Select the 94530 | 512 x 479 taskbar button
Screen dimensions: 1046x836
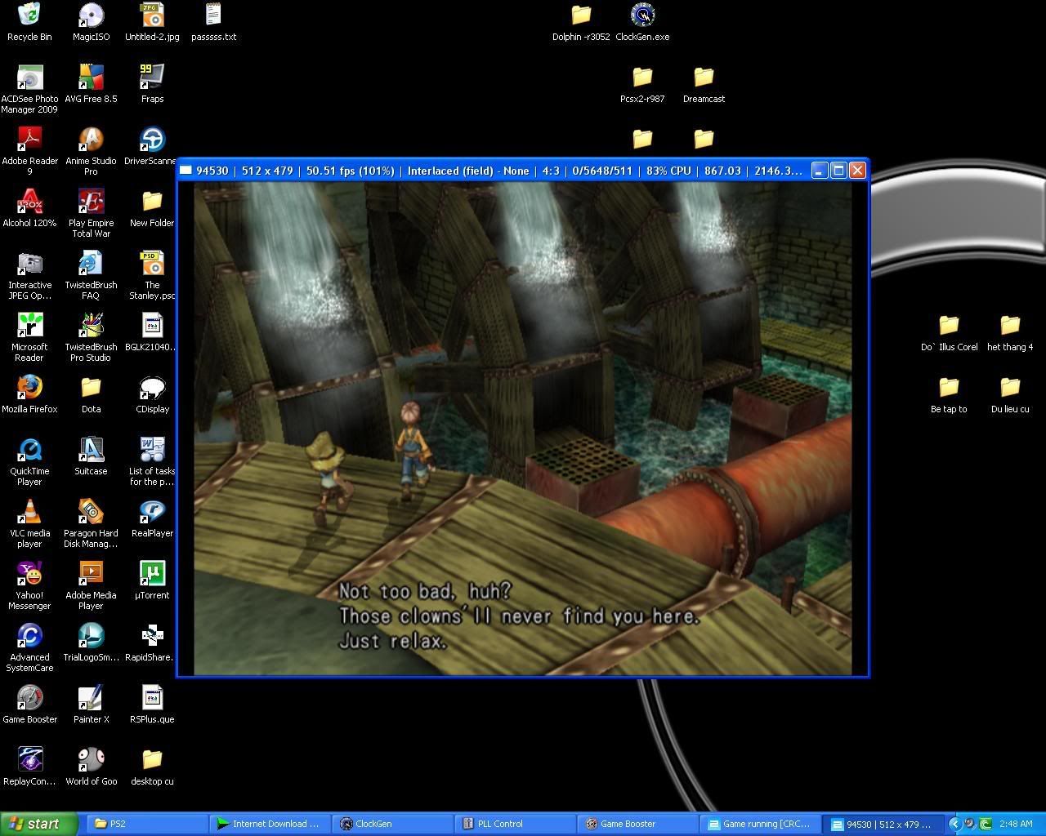tap(883, 824)
